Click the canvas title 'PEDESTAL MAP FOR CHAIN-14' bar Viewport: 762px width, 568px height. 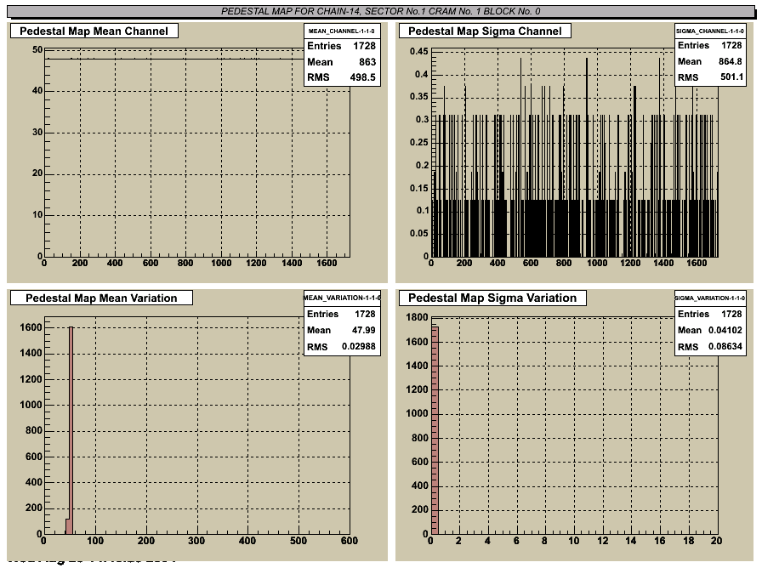click(381, 11)
